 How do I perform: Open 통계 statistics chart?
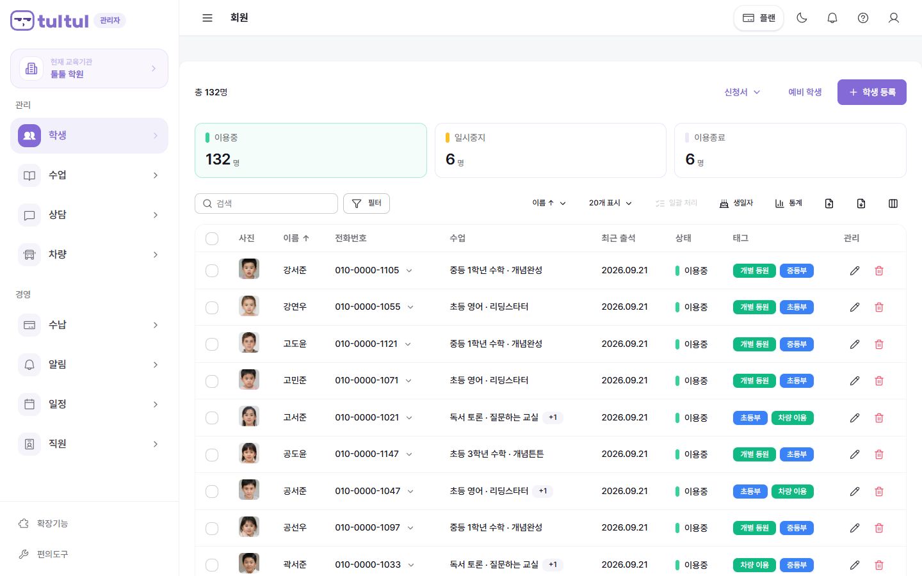pyautogui.click(x=789, y=204)
